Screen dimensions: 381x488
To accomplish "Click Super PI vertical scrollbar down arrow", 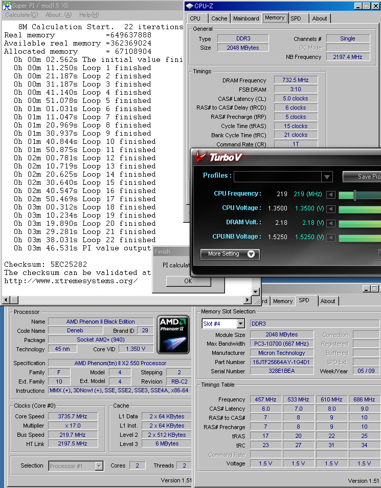I will coord(256,292).
